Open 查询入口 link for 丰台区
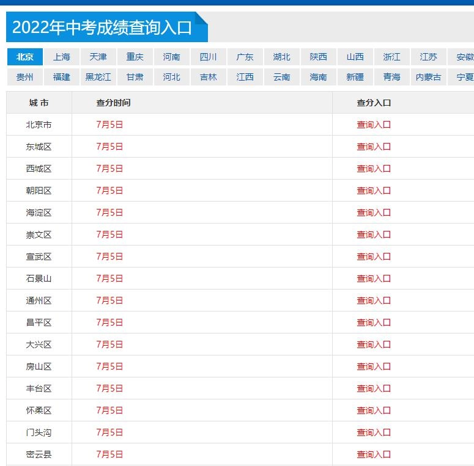 374,388
